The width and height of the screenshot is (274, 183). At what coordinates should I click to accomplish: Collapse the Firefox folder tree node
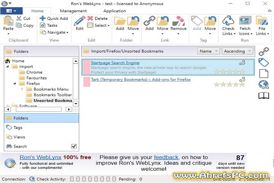(x=15, y=83)
